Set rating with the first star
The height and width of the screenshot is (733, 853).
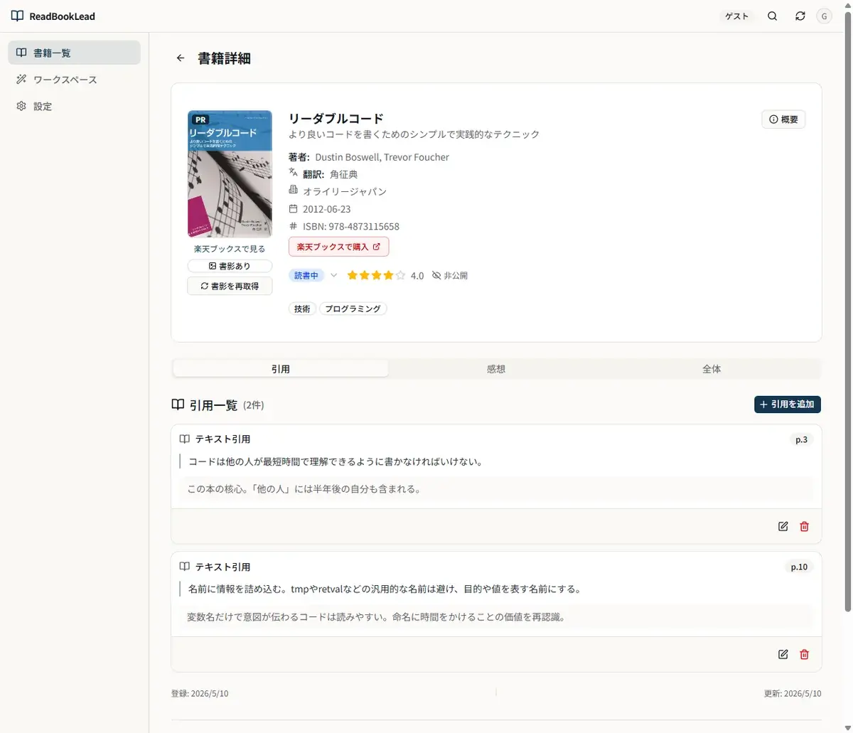click(x=352, y=275)
